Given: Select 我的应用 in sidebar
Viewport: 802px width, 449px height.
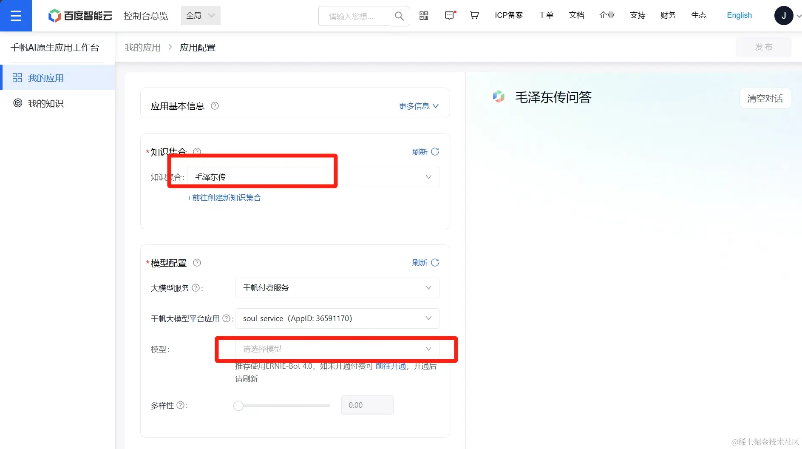Looking at the screenshot, I should pyautogui.click(x=58, y=78).
